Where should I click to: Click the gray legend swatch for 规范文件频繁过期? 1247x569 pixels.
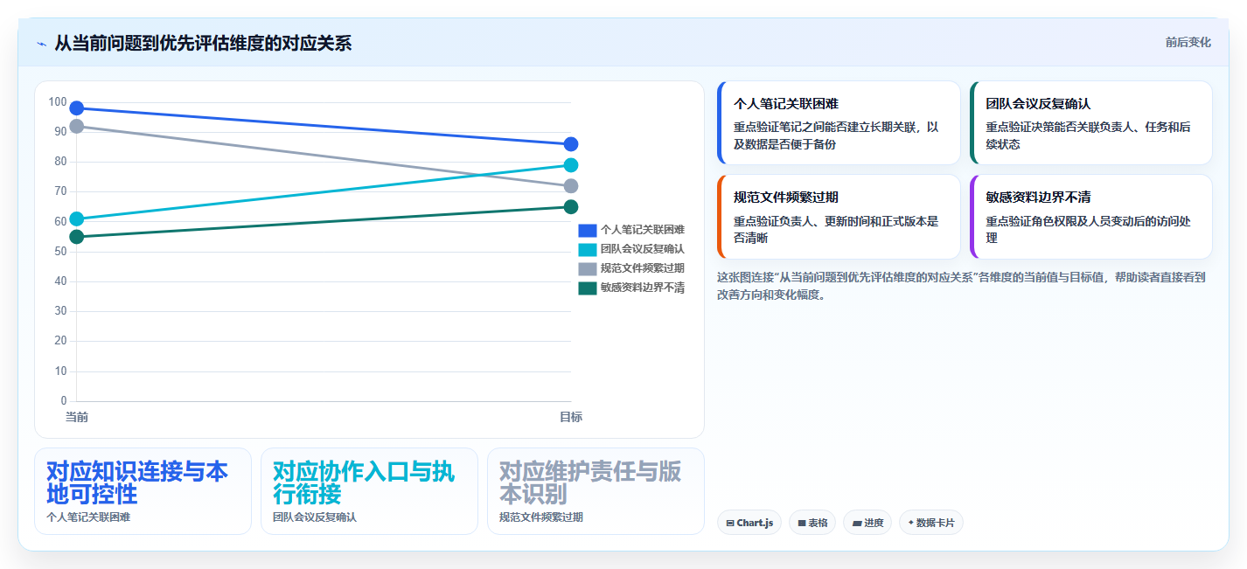coord(588,268)
